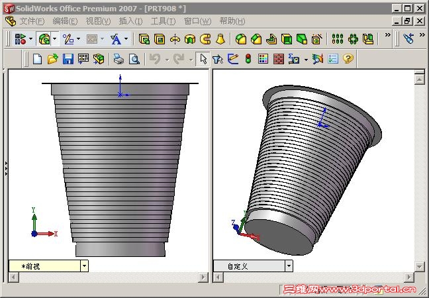This screenshot has height=298, width=429.
Task: Open the 自定义 view orientation dropdown
Action: coord(289,266)
